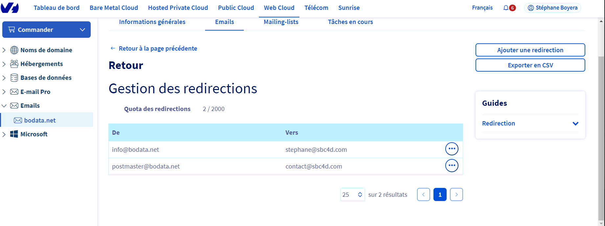
Task: Expand the Noms de domaine tree
Action: (4, 50)
